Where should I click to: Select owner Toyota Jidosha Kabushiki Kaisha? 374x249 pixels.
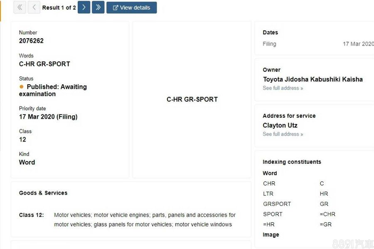coord(312,79)
